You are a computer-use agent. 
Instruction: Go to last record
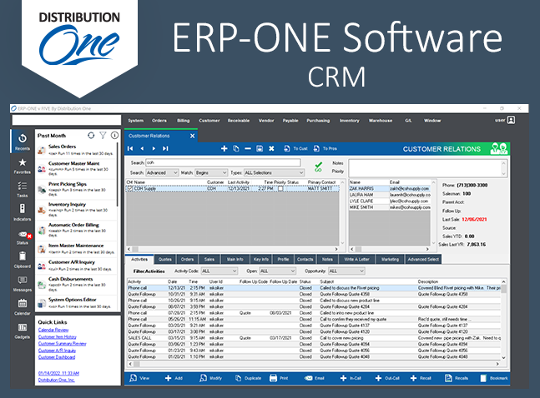coord(165,148)
